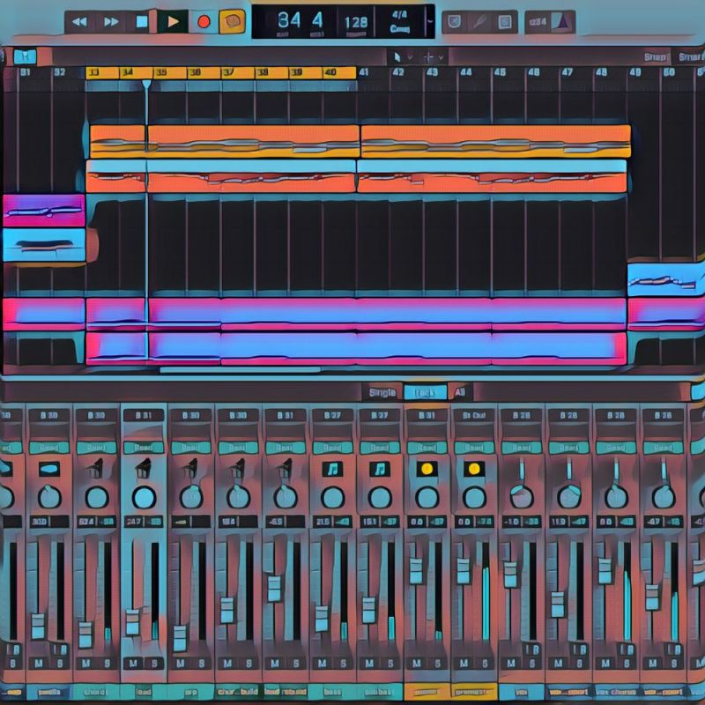
Task: Toggle the Solo icon in control bar
Action: (505, 21)
